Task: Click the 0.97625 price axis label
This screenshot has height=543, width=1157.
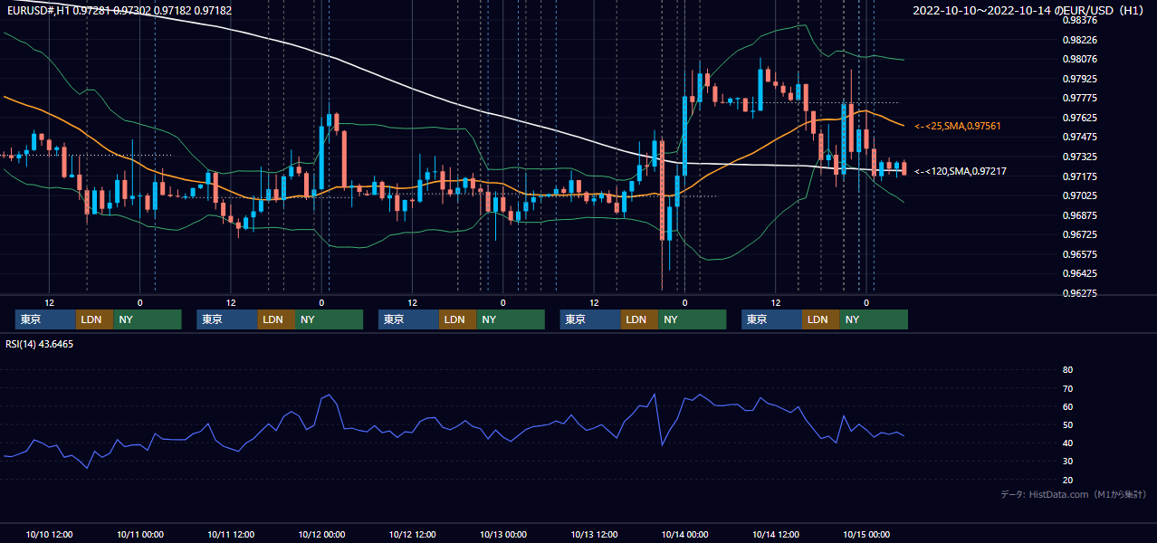Action: click(x=1080, y=118)
